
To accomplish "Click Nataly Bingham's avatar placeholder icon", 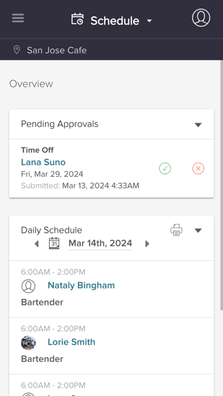I will tap(28, 286).
